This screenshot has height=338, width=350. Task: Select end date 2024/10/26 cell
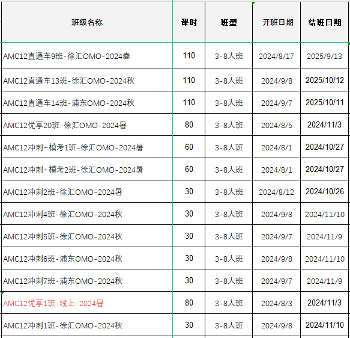[x=325, y=191]
